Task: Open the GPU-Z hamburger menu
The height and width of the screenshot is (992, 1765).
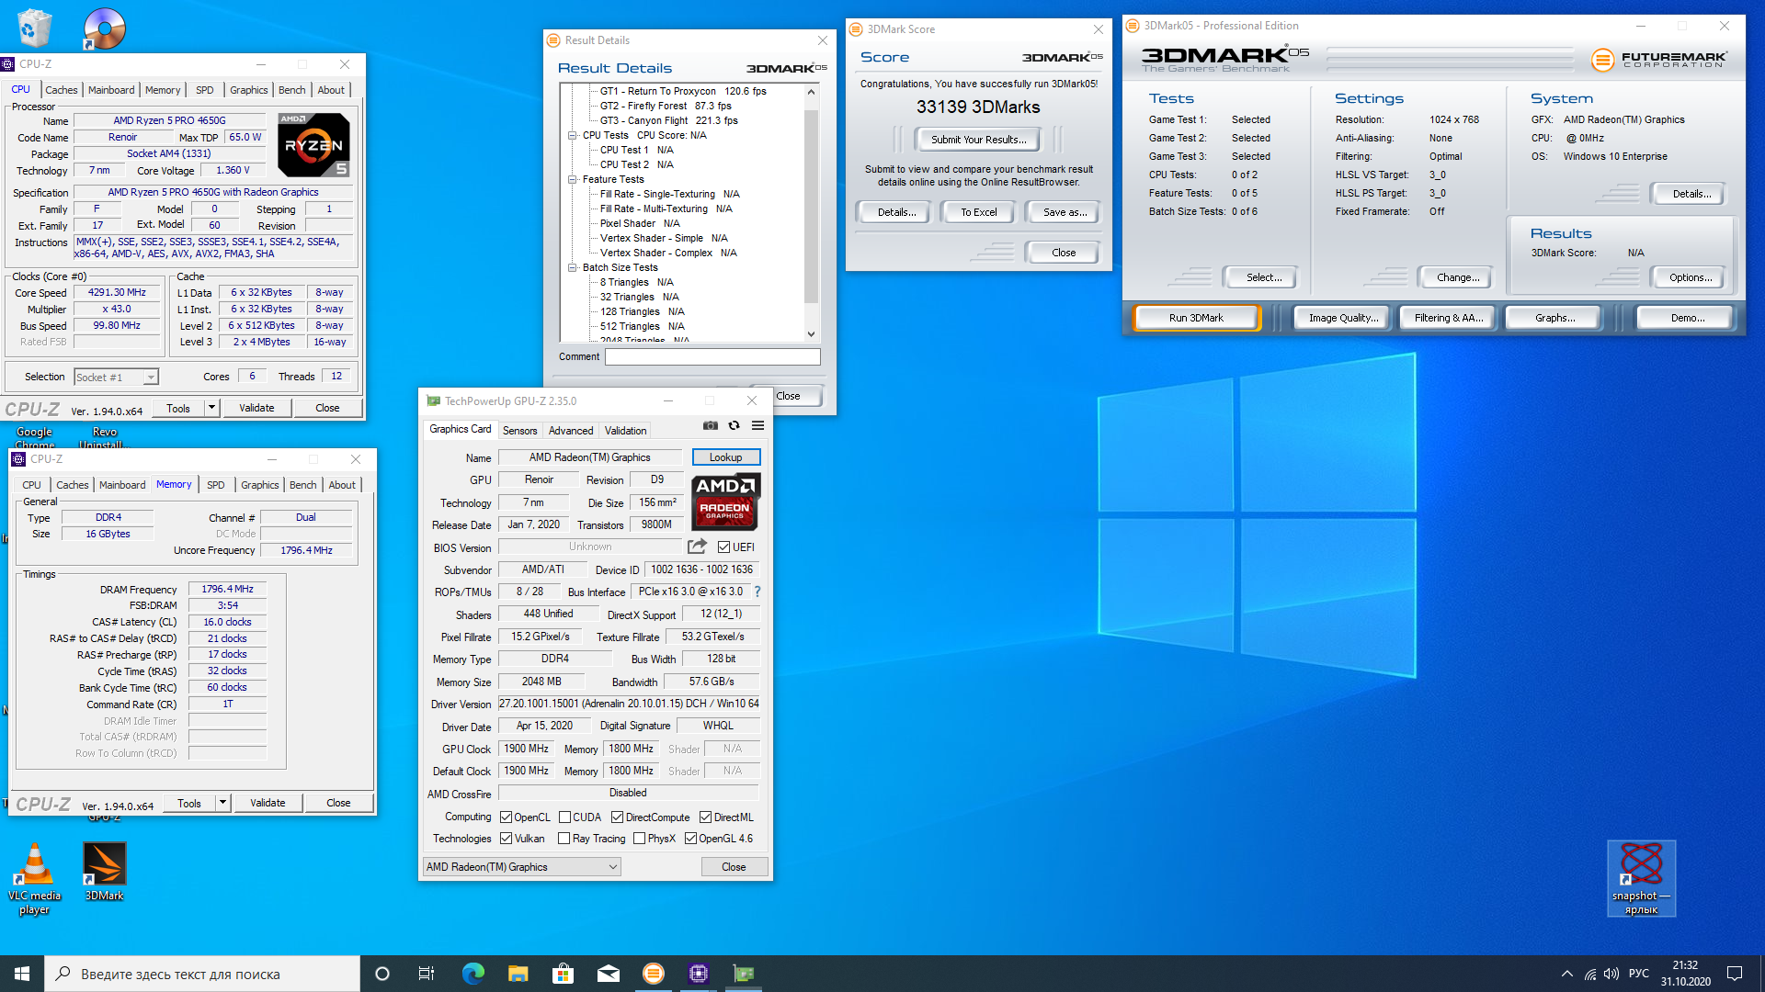Action: [x=757, y=425]
